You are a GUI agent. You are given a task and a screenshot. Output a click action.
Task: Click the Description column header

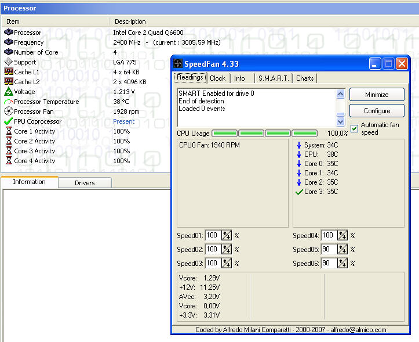click(x=264, y=21)
